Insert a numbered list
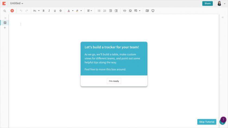 (x=105, y=11)
